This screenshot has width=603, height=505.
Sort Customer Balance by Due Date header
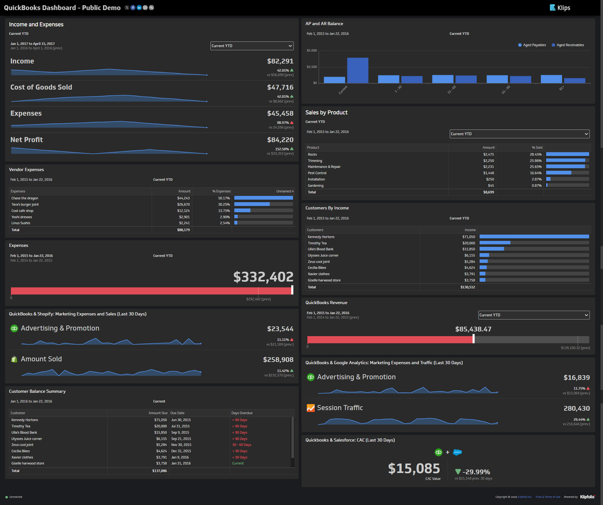(x=178, y=413)
